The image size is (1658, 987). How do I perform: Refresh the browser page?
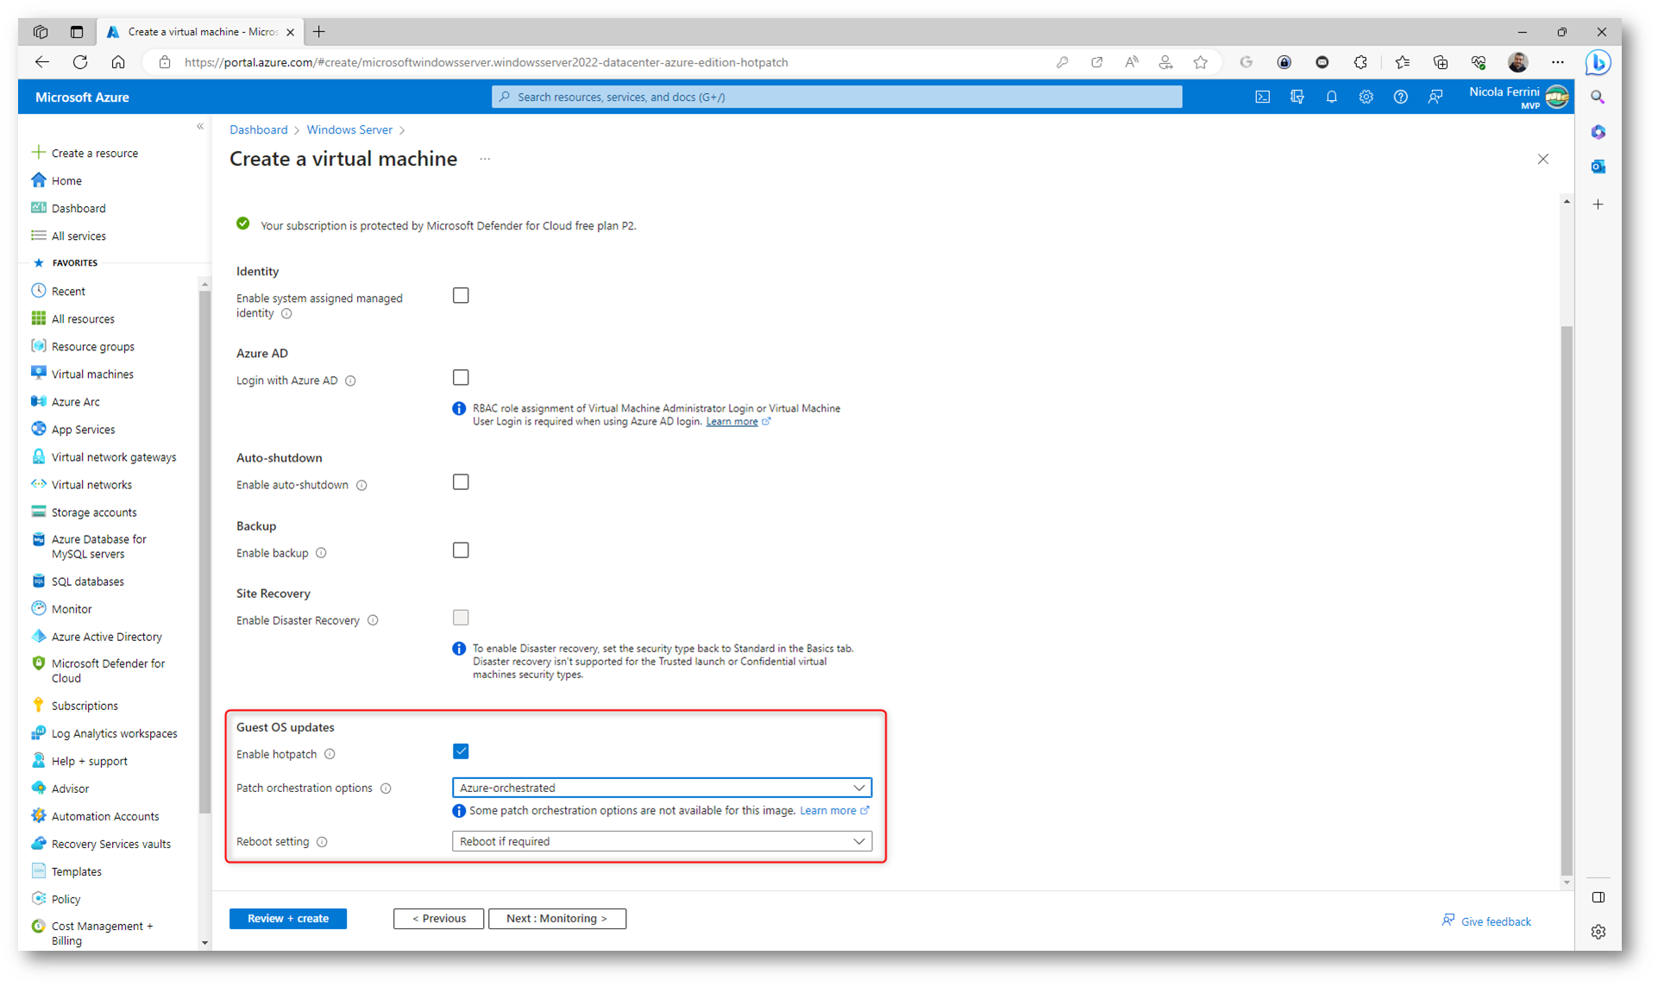point(80,62)
